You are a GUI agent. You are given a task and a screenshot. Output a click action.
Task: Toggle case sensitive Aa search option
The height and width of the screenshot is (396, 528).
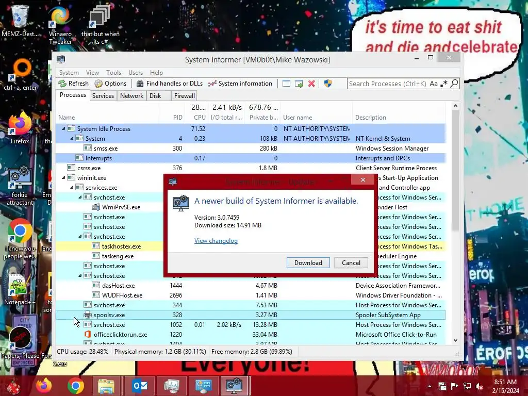(434, 84)
